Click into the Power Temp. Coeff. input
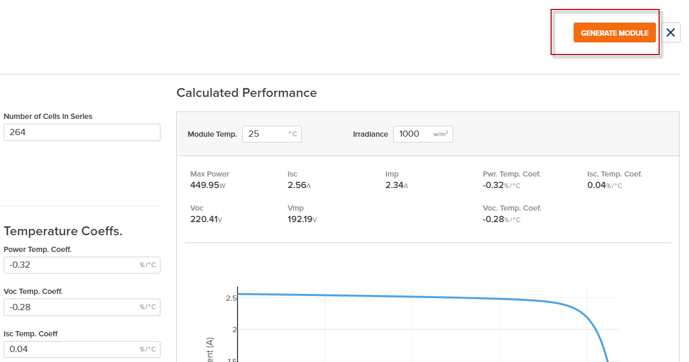689x362 pixels. tap(82, 265)
